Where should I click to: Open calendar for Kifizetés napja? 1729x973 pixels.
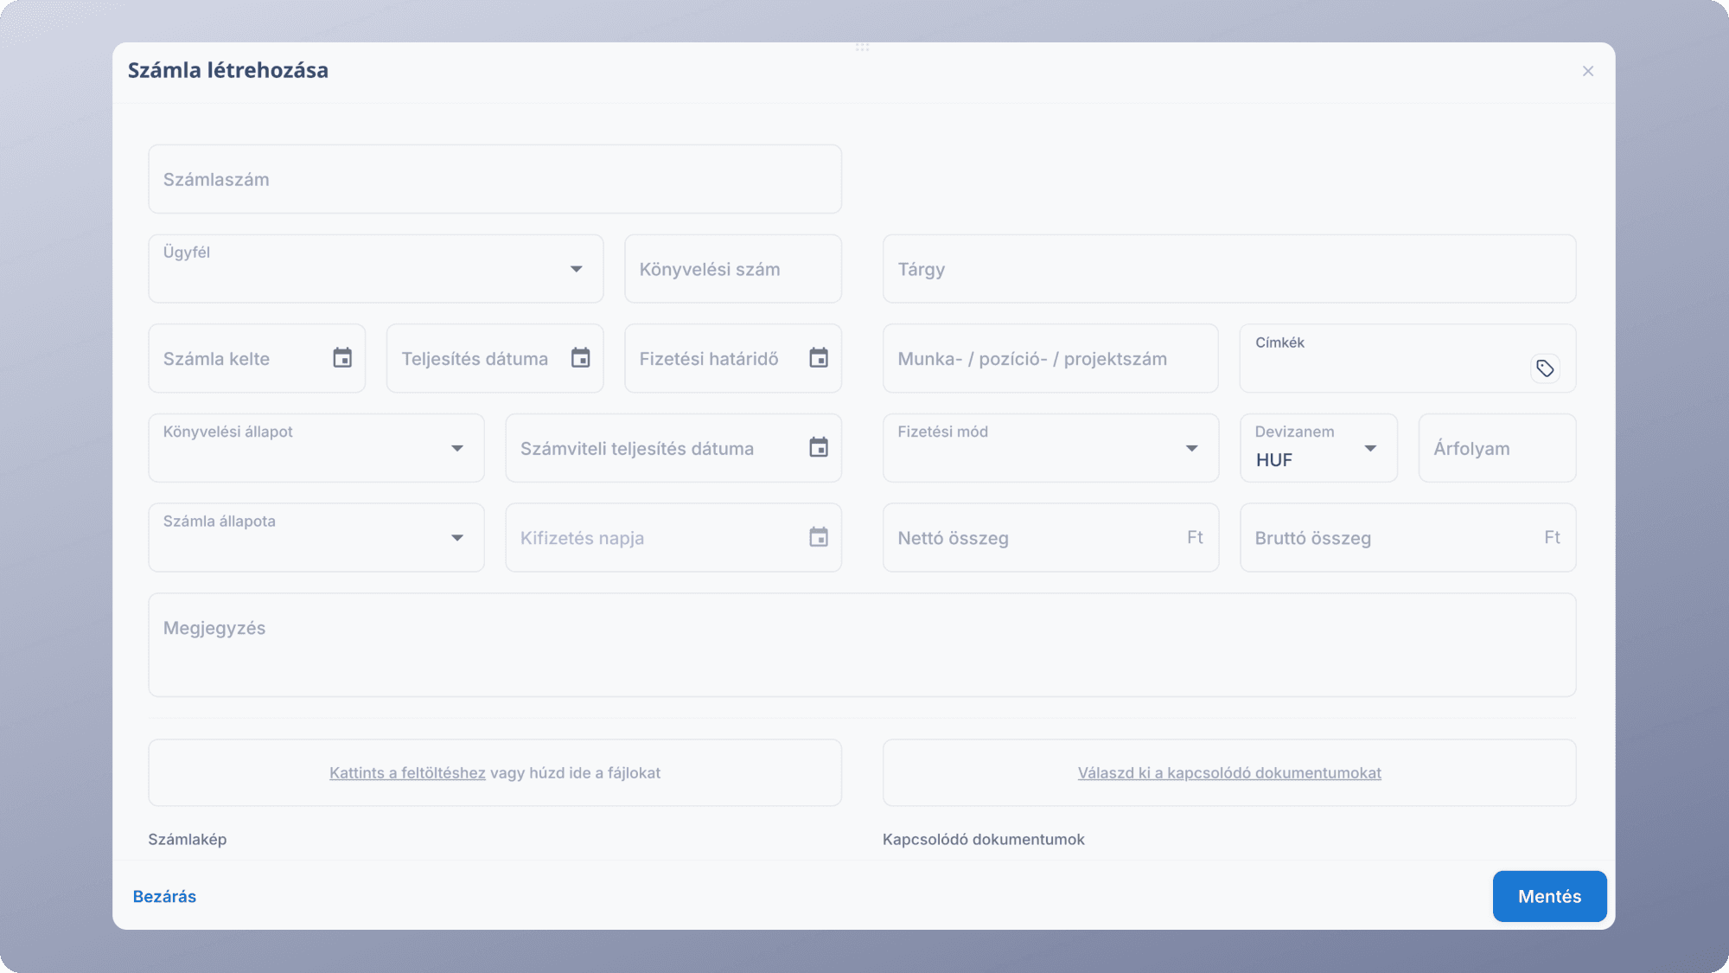[819, 537]
